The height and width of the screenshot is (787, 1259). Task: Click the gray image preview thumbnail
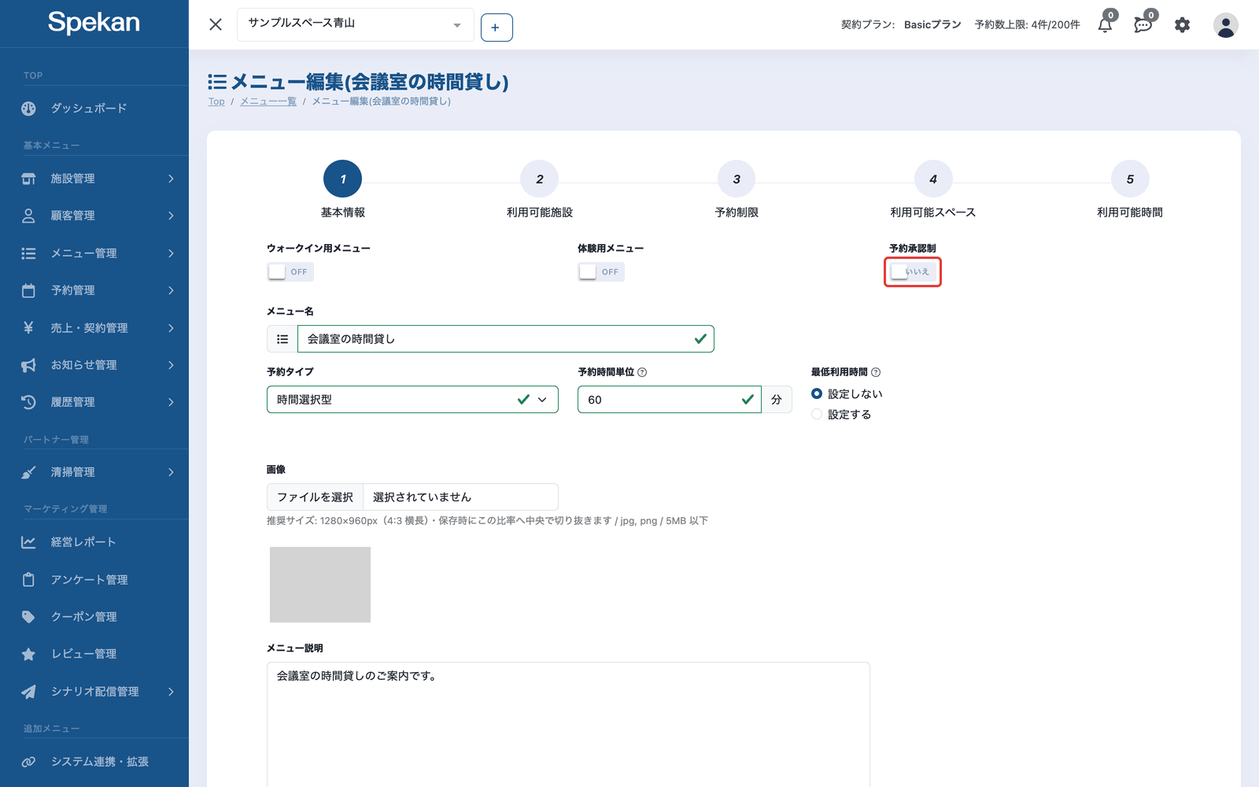[x=320, y=585]
